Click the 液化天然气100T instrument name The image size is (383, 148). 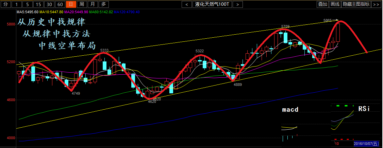tap(212, 4)
